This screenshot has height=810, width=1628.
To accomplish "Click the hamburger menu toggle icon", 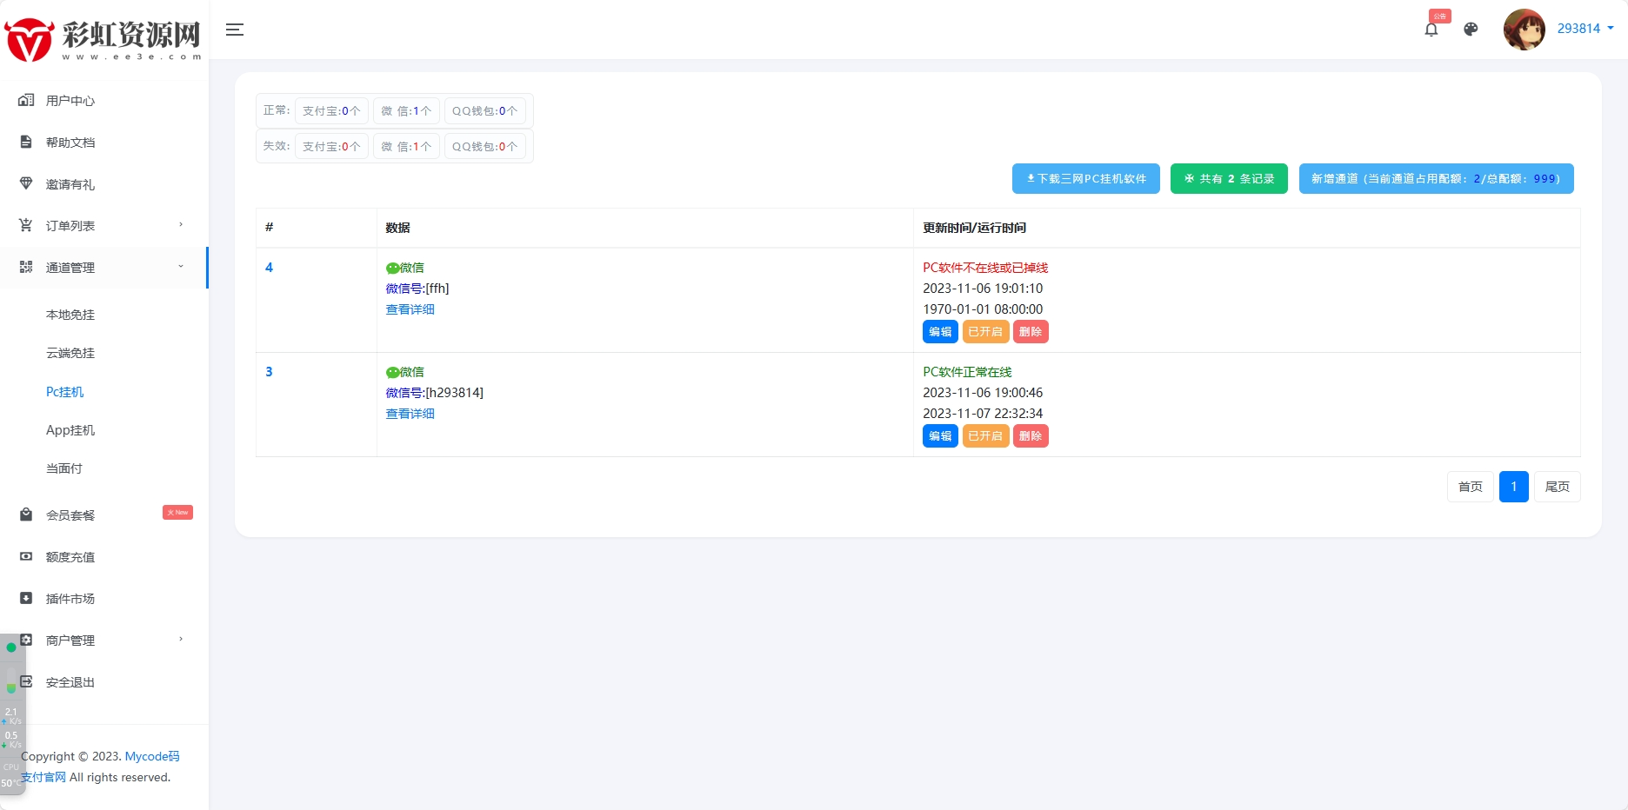I will pyautogui.click(x=234, y=30).
